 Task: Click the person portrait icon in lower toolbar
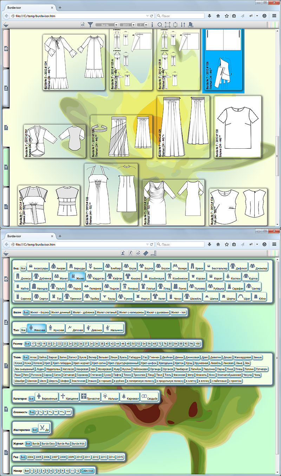pyautogui.click(x=123, y=253)
